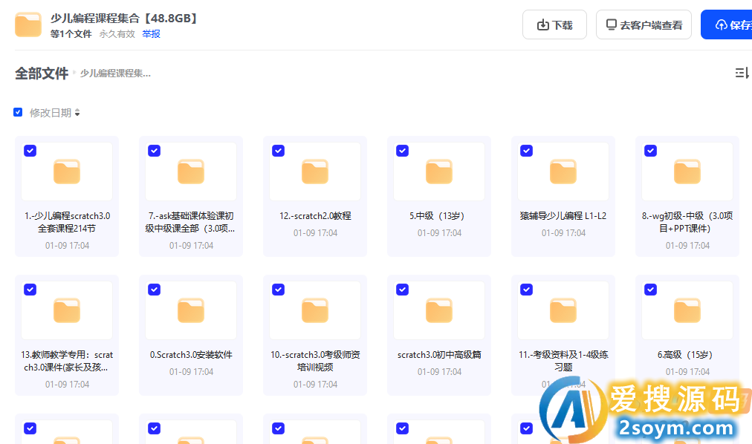
Task: Open folder icon for 1.-少儿编程scratch3.0全套课程214节
Action: [x=67, y=172]
